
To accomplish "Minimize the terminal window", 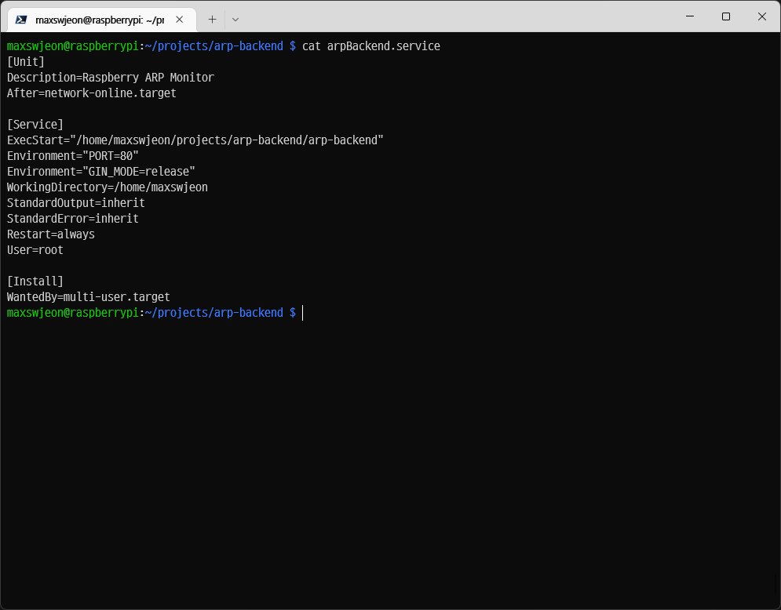I will tap(690, 16).
